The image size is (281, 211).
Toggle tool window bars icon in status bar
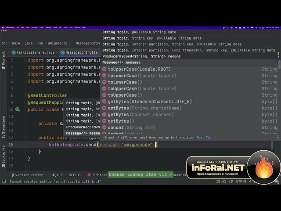4,182
